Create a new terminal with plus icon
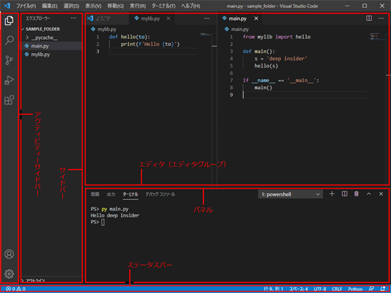The height and width of the screenshot is (293, 391). (332, 194)
